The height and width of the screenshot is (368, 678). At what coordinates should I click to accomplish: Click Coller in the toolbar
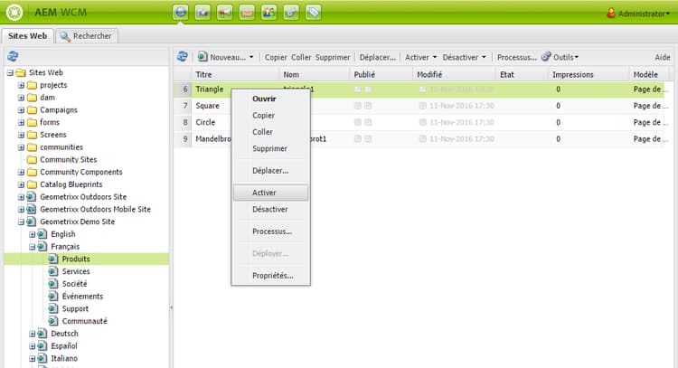coord(301,57)
